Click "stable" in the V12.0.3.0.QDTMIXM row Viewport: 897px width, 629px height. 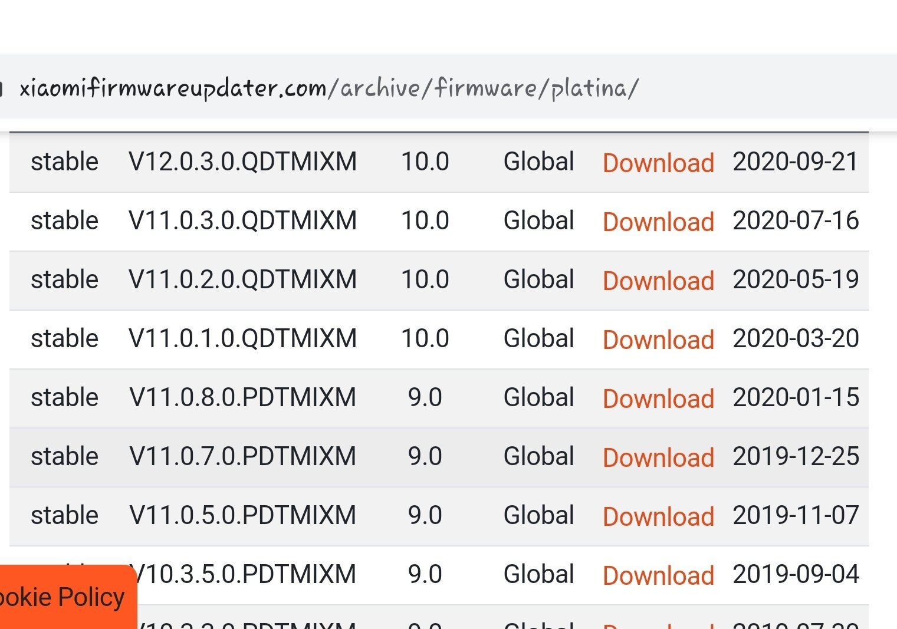click(64, 162)
